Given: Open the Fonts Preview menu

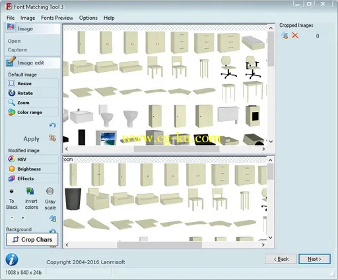Looking at the screenshot, I should click(x=57, y=18).
